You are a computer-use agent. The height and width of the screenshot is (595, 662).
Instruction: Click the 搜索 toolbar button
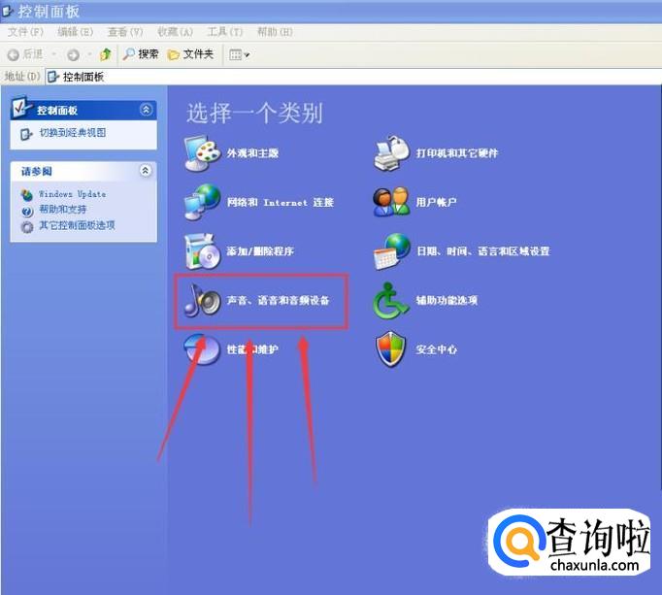pos(141,54)
